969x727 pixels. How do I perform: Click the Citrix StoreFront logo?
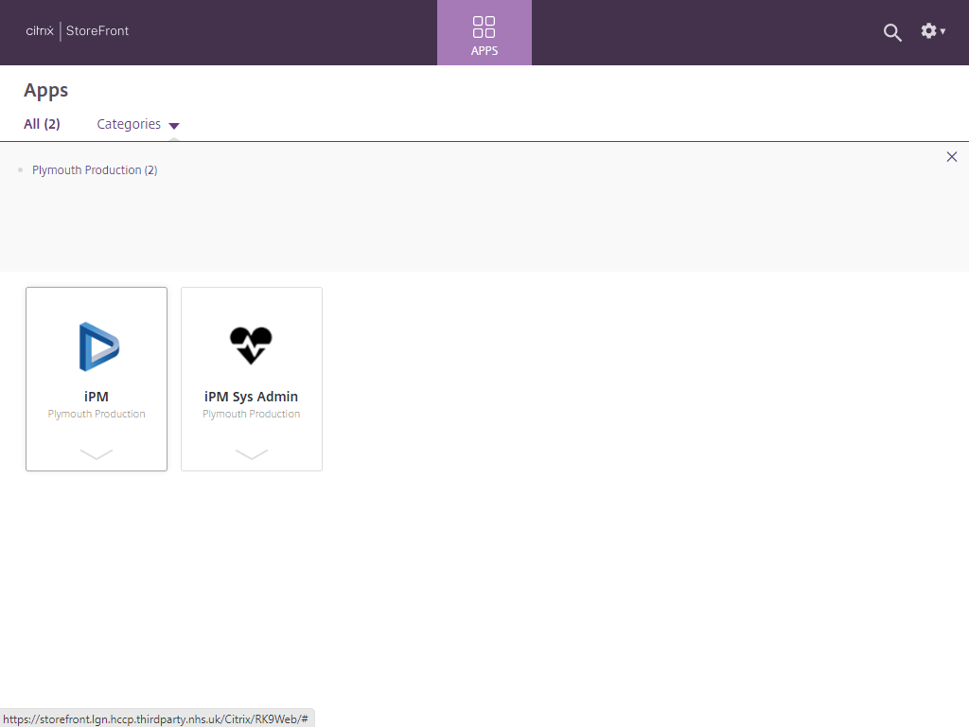pyautogui.click(x=78, y=31)
